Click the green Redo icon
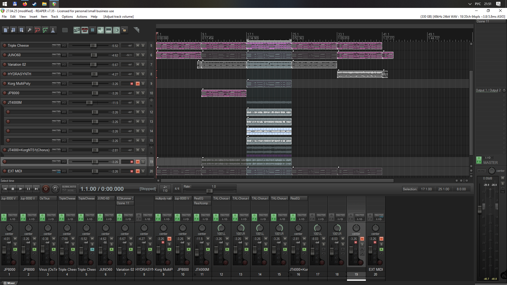Viewport: 507px width, 285px height. [x=45, y=30]
